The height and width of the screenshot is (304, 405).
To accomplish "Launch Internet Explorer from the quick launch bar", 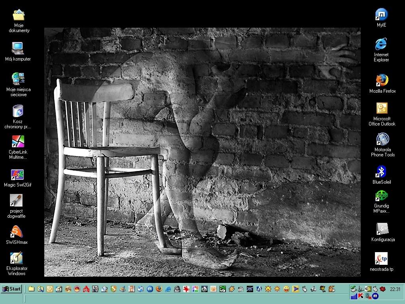I will coord(168,289).
